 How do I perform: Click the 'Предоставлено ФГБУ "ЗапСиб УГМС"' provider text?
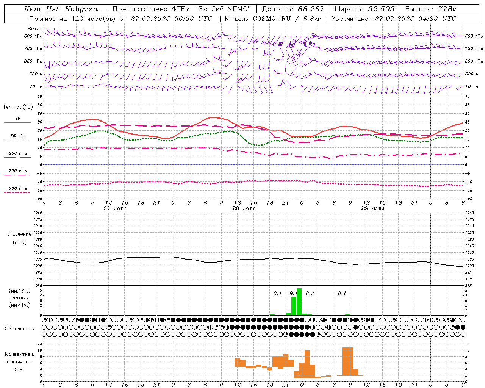[x=182, y=9]
